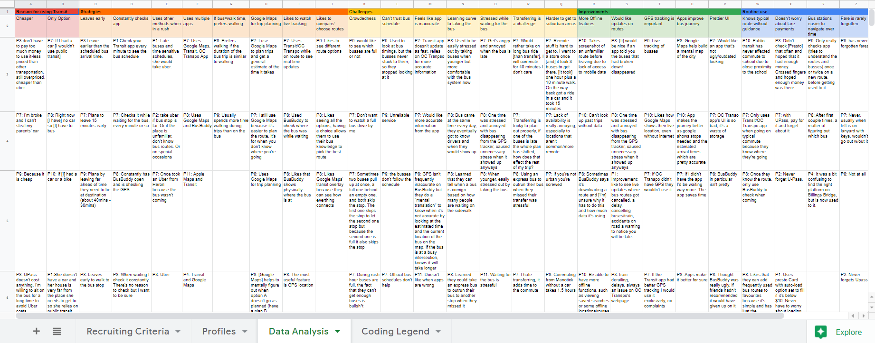
Task: Click the horizontal scroll left arrow
Action: tap(853, 315)
